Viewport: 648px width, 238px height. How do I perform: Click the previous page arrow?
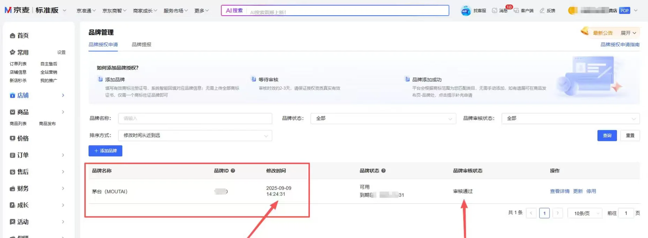[531, 213]
